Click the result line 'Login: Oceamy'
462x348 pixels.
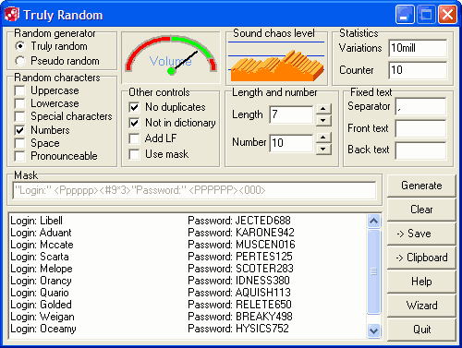click(43, 329)
